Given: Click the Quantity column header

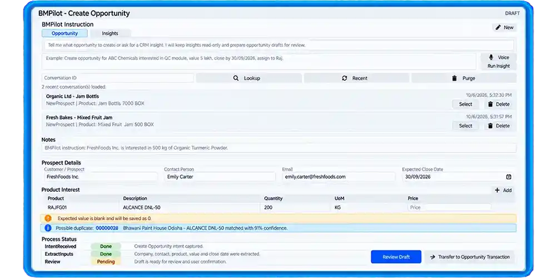Looking at the screenshot, I should 274,198.
